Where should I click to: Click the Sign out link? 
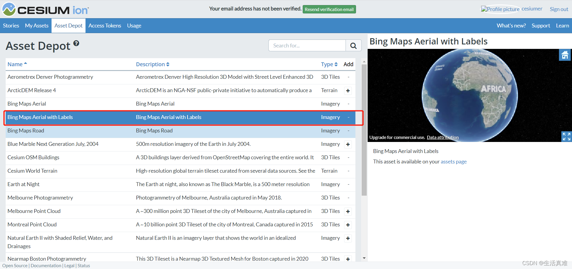click(x=559, y=9)
